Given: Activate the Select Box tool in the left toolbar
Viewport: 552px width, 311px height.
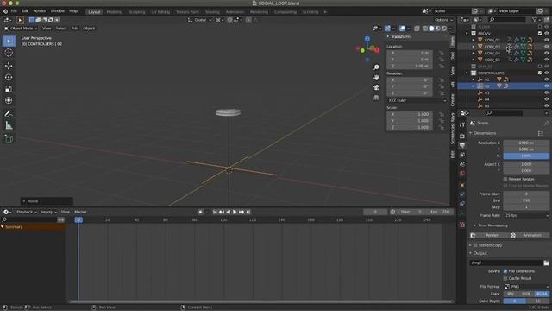Looking at the screenshot, I should coord(9,41).
